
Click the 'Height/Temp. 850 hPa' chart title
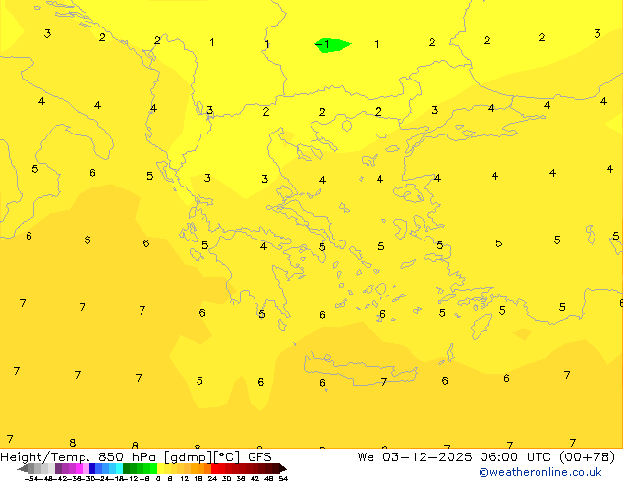click(79, 457)
